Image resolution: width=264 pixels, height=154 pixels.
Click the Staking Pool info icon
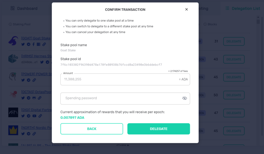click(10, 24)
